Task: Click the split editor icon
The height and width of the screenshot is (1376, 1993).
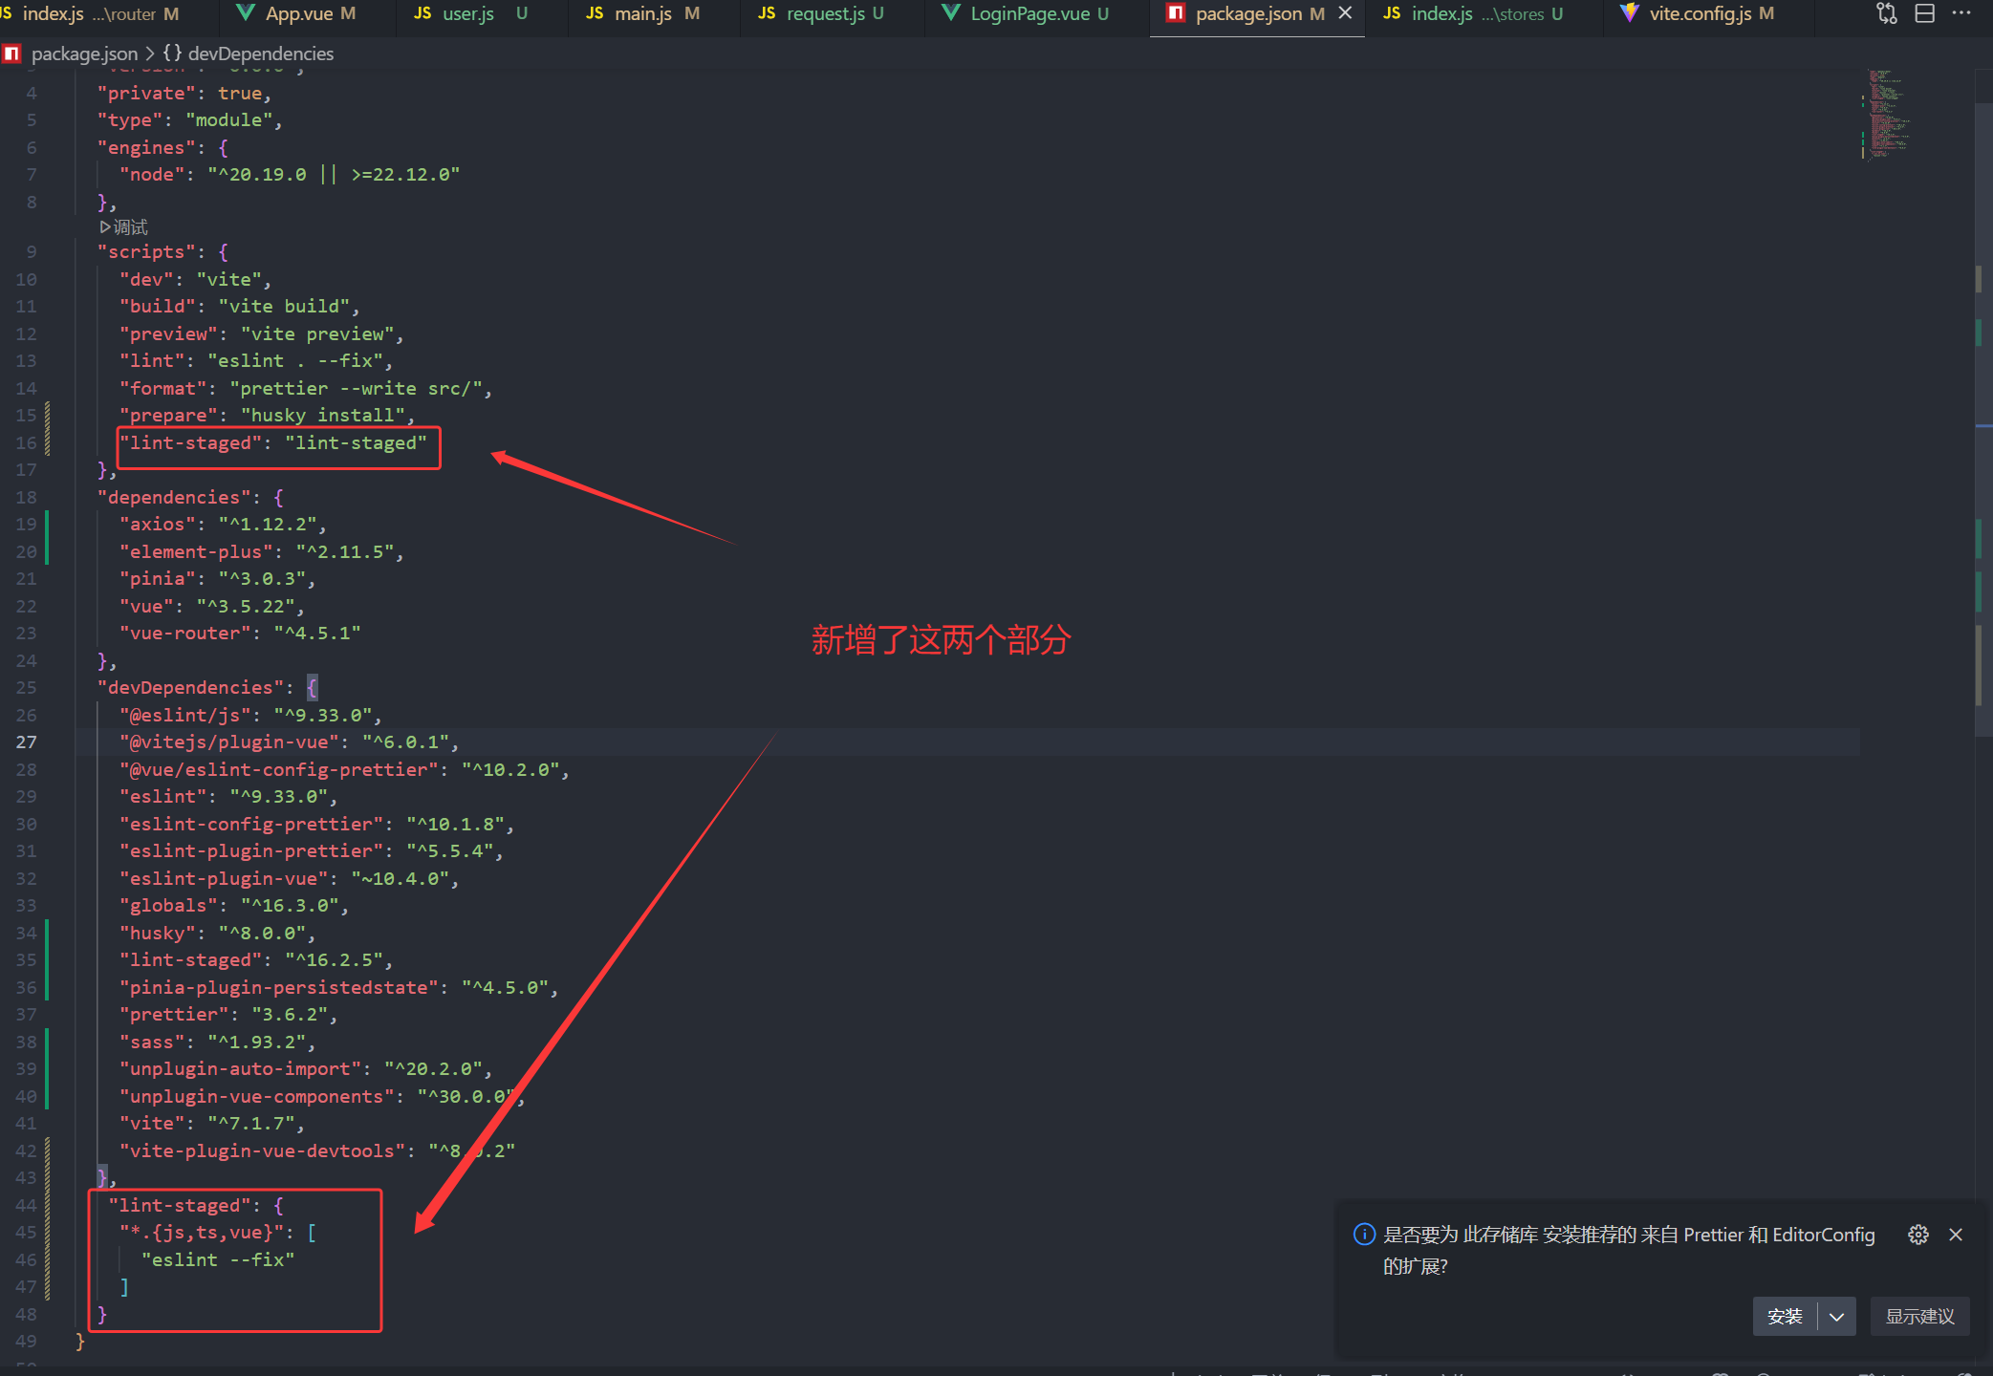Action: click(x=1925, y=13)
